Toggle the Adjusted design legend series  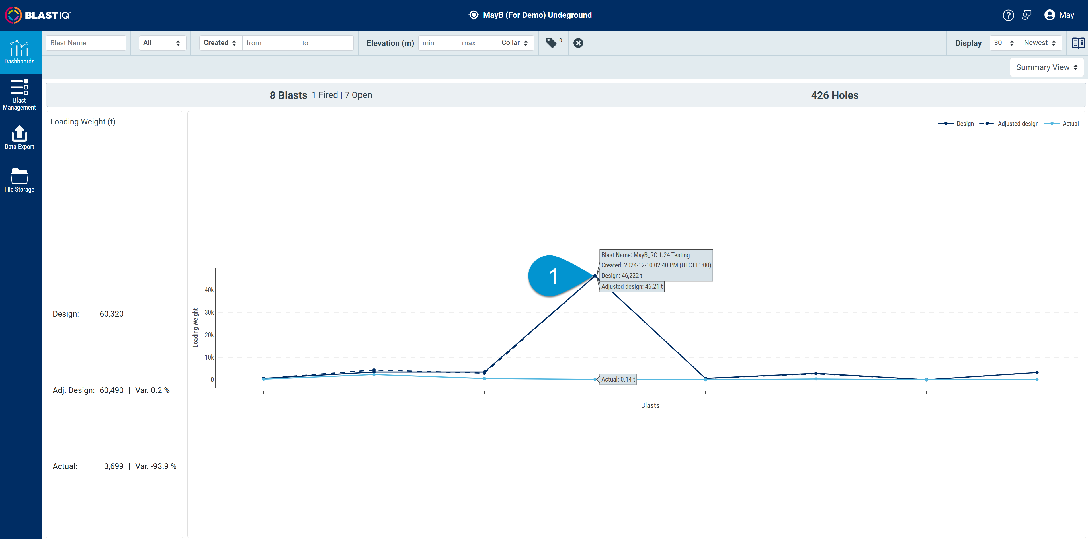pyautogui.click(x=1009, y=124)
